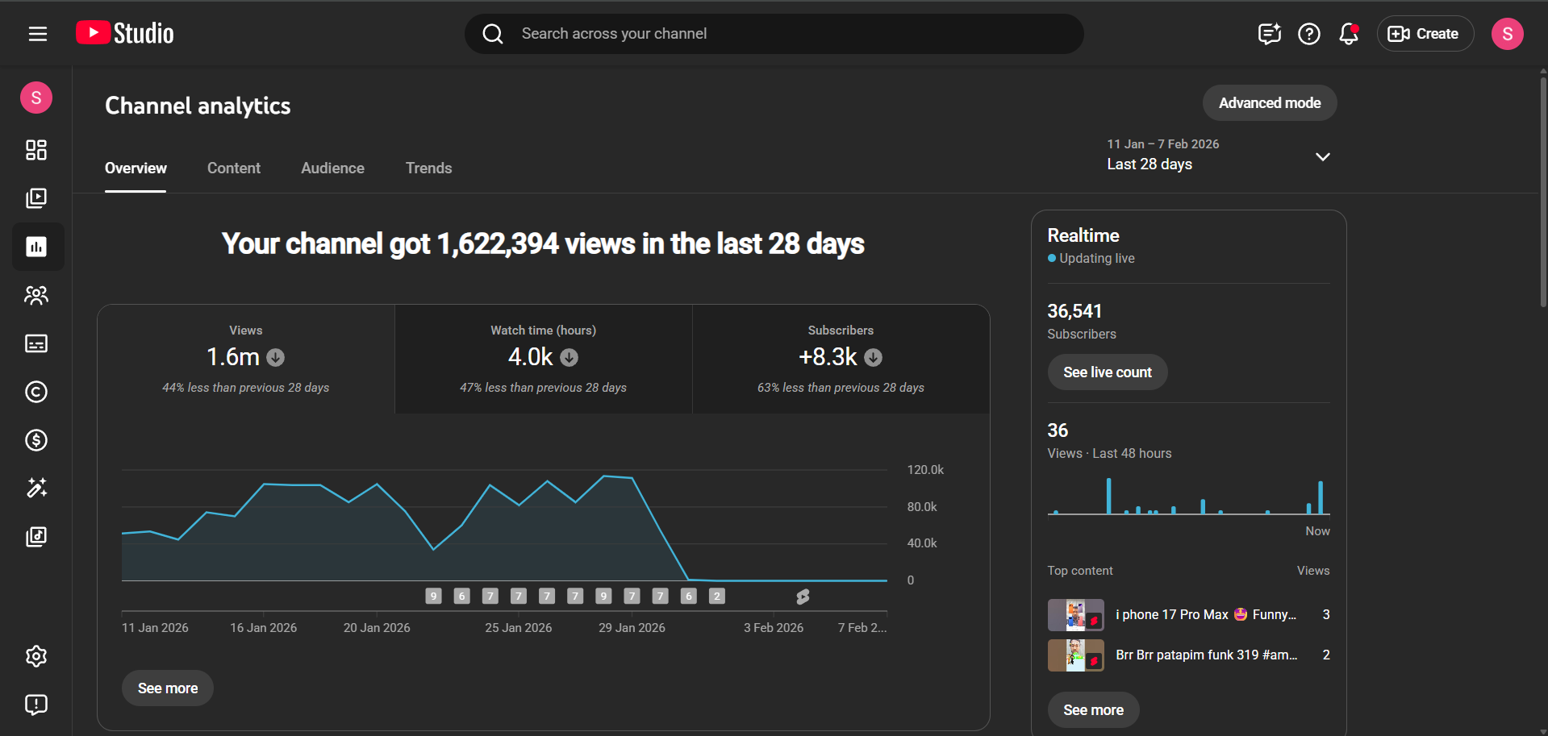Open the notifications bell
The height and width of the screenshot is (736, 1548).
click(1348, 34)
